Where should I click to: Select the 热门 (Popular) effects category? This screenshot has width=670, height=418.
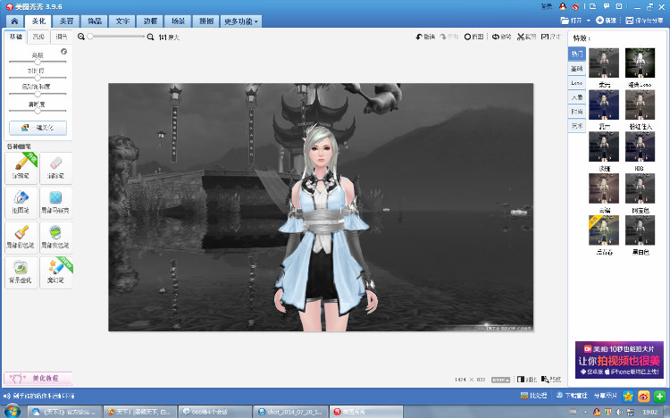click(577, 54)
